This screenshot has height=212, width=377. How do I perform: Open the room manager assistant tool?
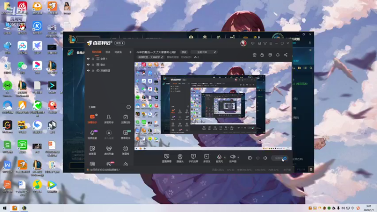pyautogui.click(x=109, y=119)
